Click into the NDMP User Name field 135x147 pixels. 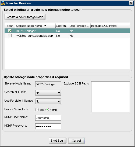point(48,118)
